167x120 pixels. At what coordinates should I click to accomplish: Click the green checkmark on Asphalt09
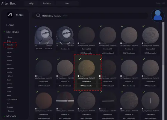click(80, 59)
